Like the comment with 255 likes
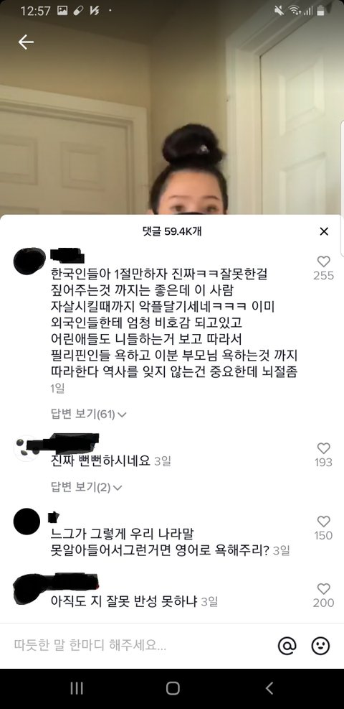 click(324, 261)
